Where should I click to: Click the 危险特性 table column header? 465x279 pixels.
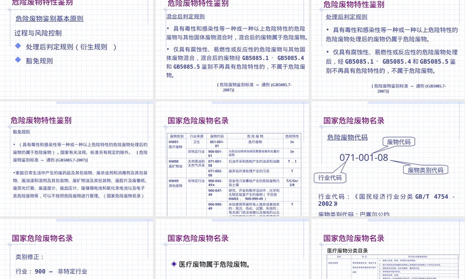click(292, 136)
